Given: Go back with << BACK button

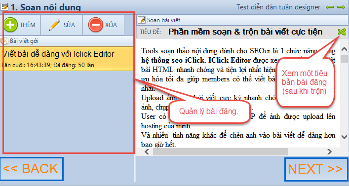Looking at the screenshot, I should click(x=32, y=169).
